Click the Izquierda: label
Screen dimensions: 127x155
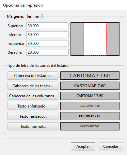pyautogui.click(x=16, y=44)
